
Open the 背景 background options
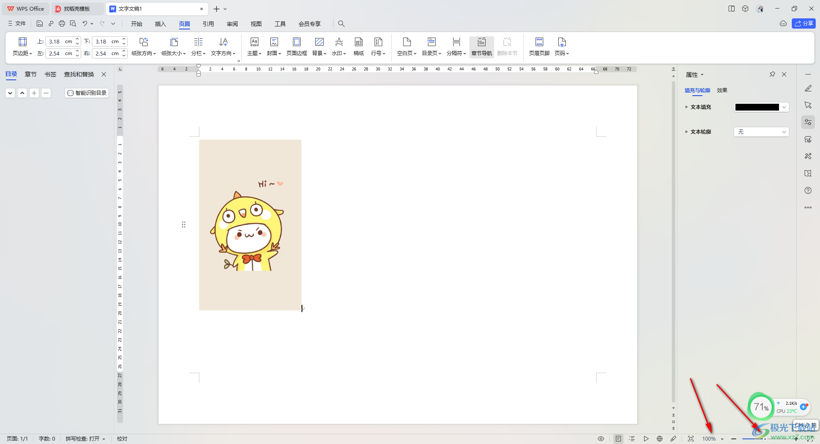point(319,47)
